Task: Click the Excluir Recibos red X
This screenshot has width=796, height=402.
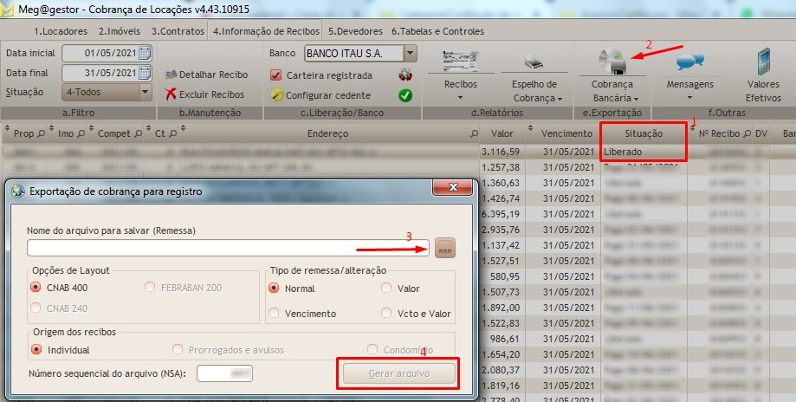Action: [x=171, y=94]
